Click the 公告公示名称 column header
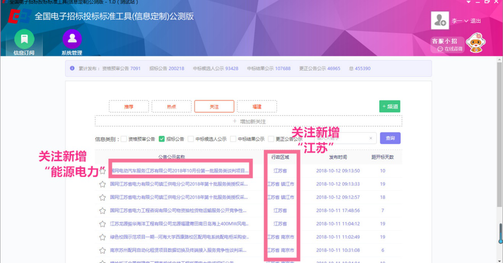Viewport: 503px width, 263px height. [171, 157]
